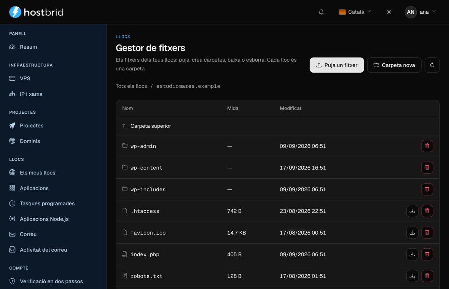The height and width of the screenshot is (289, 449).
Task: Open the ana user account menu
Action: (x=420, y=12)
